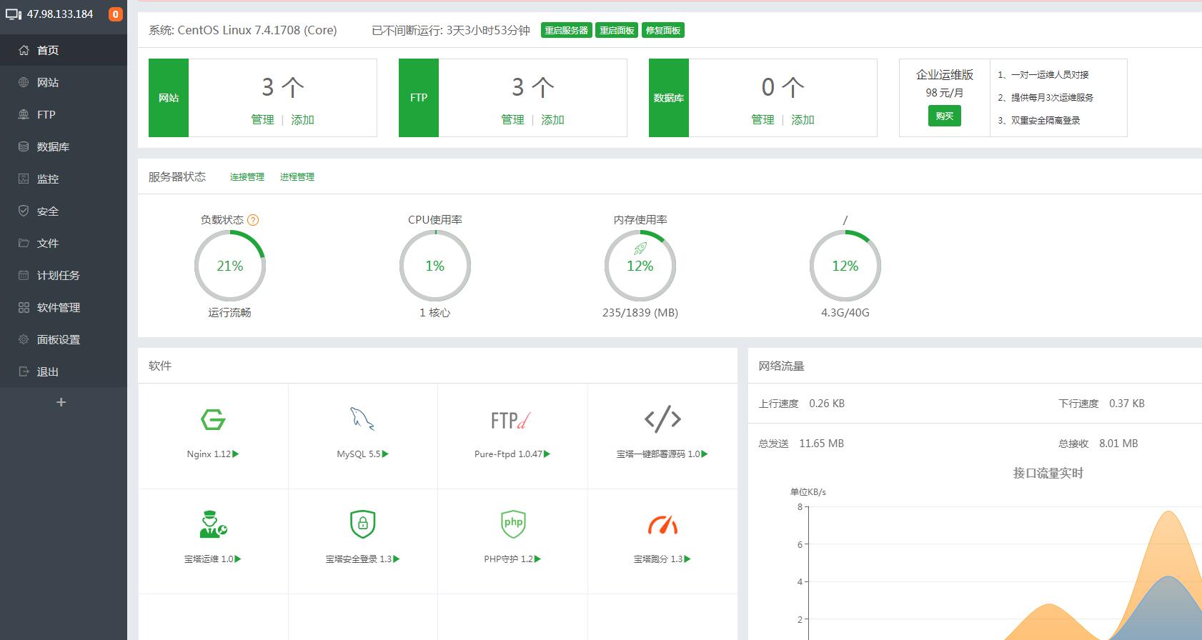Click the server IP 47.98.133.184
The image size is (1202, 640).
coord(60,14)
